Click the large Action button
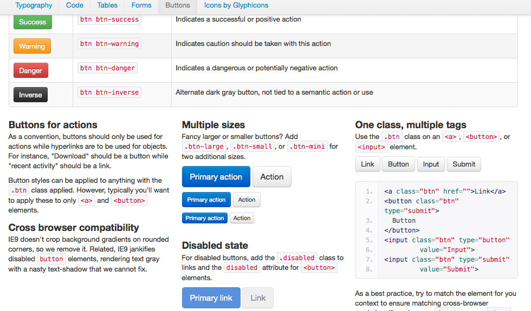The image size is (531, 311). 271,177
